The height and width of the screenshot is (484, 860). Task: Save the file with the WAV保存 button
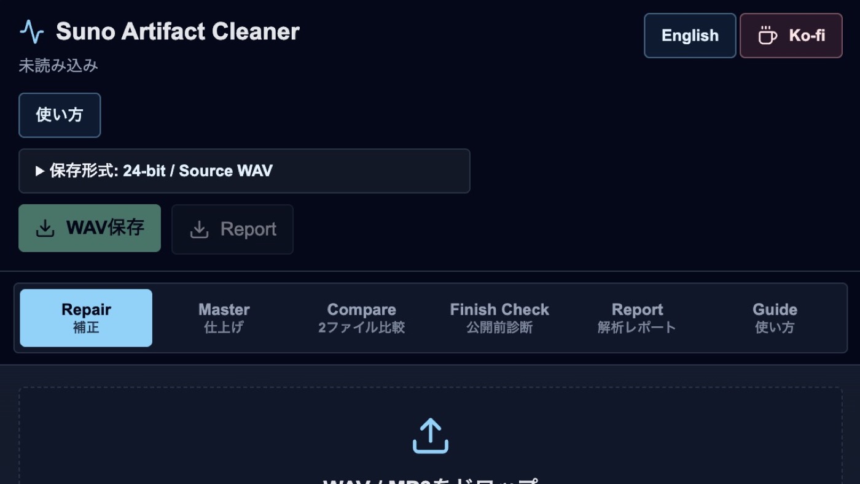pos(90,228)
